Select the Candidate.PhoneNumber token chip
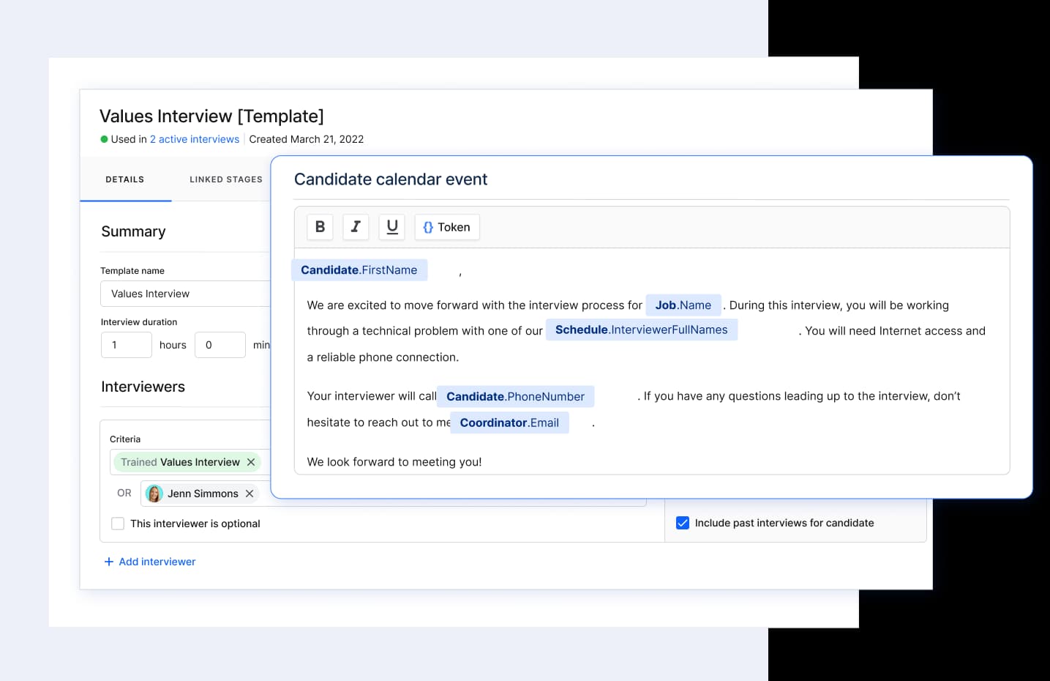The height and width of the screenshot is (681, 1050). coord(514,396)
